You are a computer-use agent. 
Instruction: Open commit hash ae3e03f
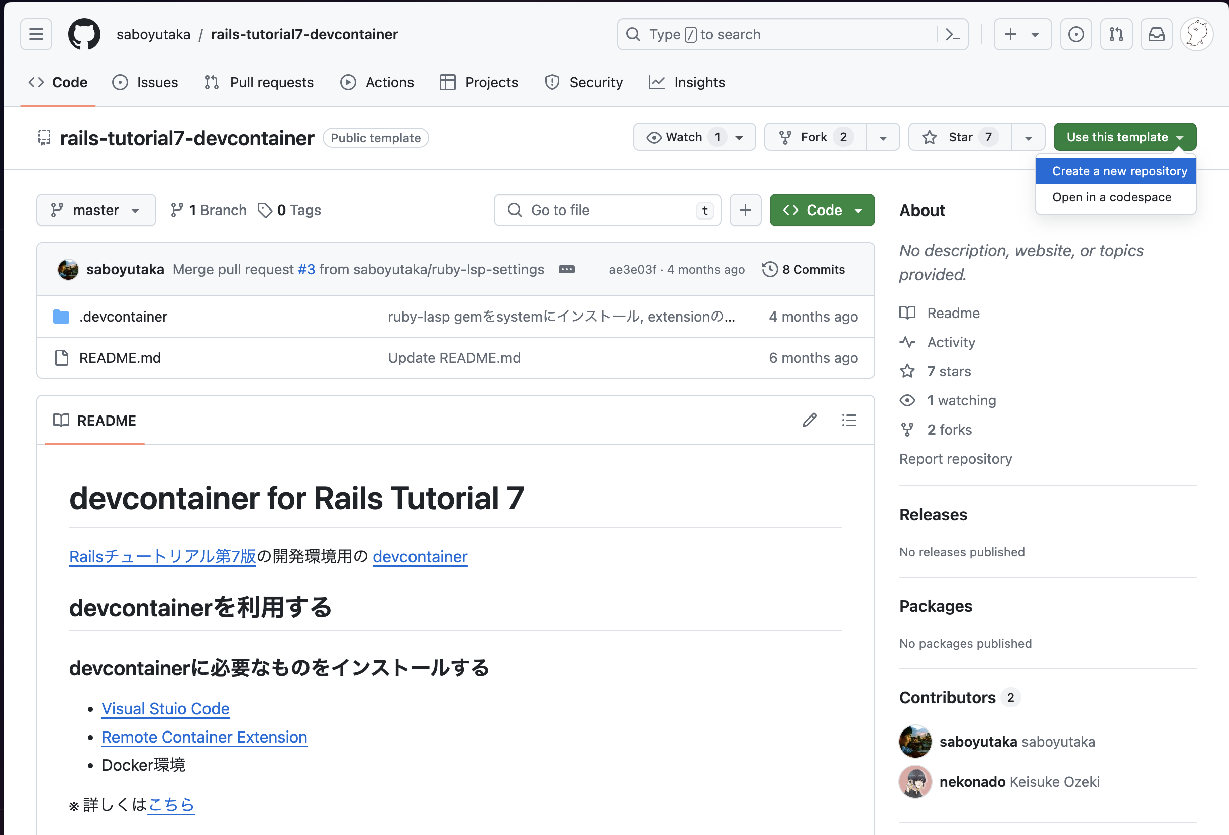[633, 269]
